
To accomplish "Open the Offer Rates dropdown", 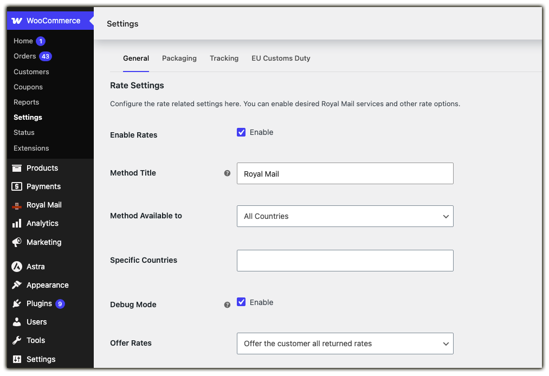I will coord(345,344).
